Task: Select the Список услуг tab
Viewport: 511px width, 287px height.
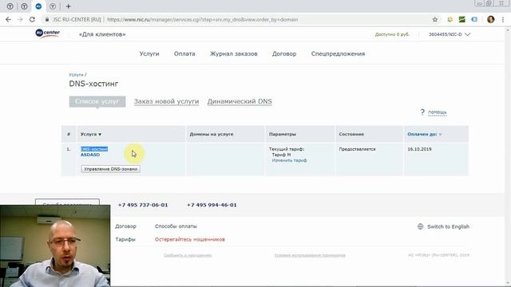Action: (x=97, y=101)
